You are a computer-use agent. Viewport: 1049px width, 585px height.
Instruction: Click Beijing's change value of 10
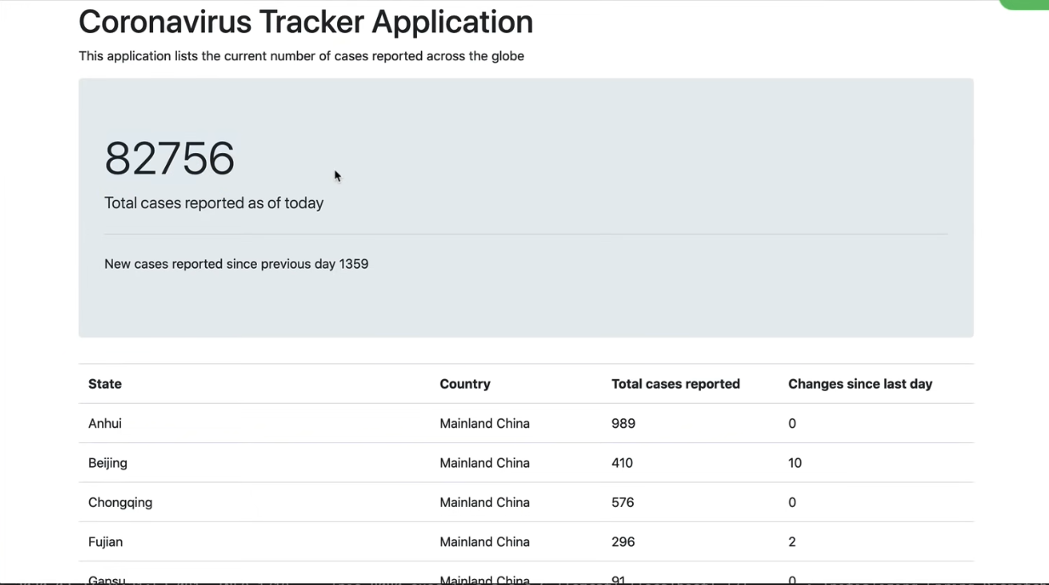[795, 463]
